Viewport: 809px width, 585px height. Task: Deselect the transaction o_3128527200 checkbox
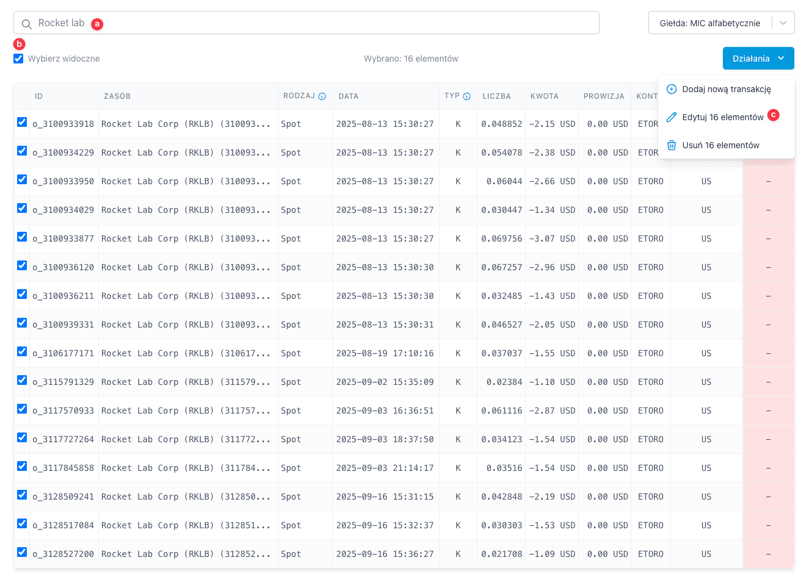[22, 552]
